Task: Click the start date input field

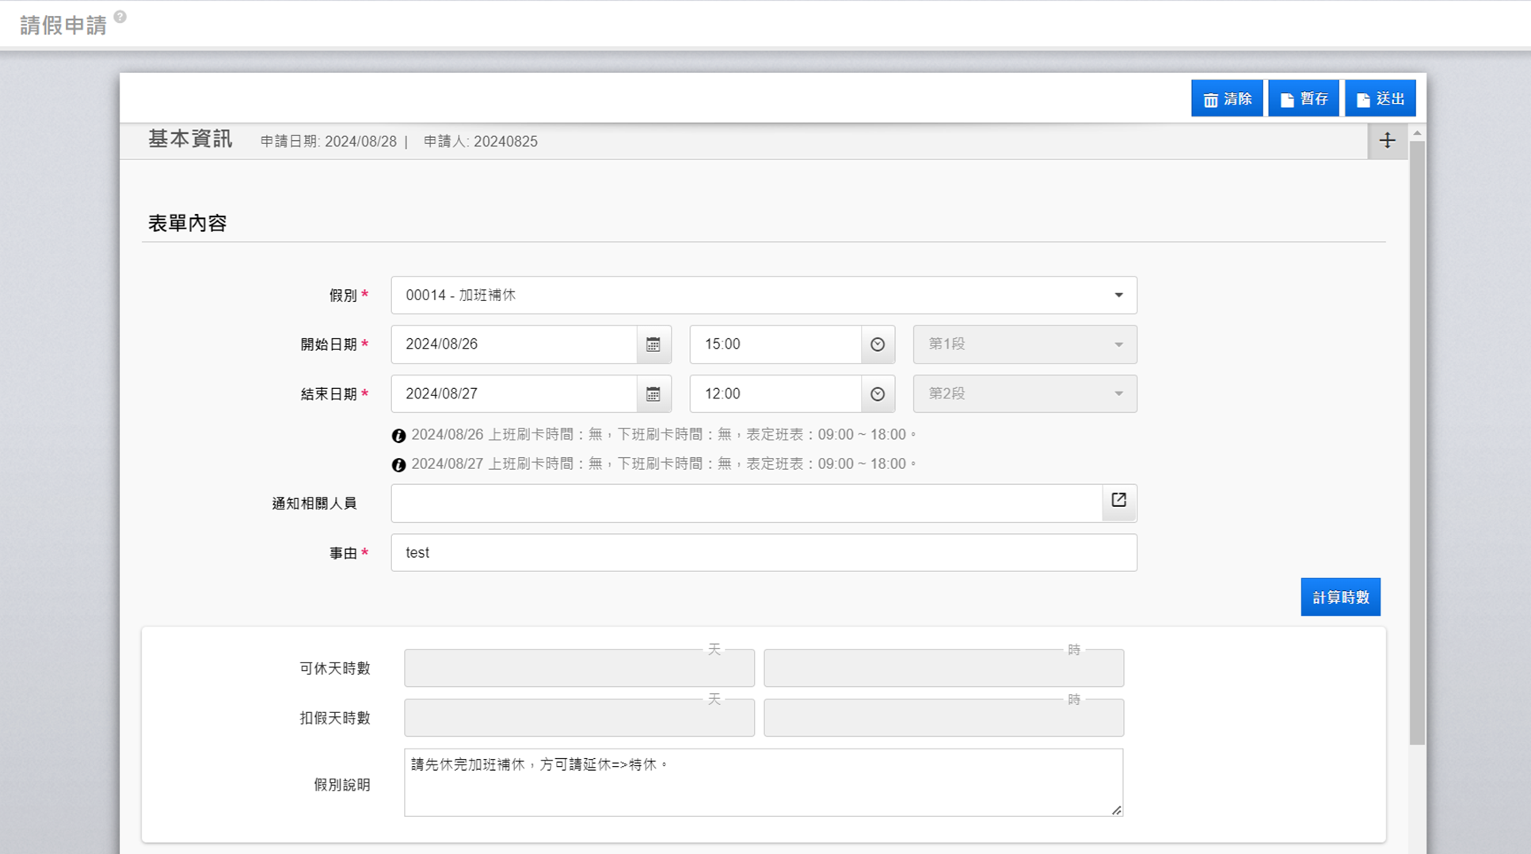Action: coord(514,345)
